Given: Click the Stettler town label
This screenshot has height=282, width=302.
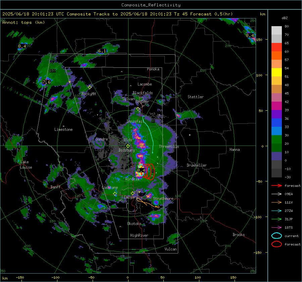Looking at the screenshot, I should pos(196,97).
